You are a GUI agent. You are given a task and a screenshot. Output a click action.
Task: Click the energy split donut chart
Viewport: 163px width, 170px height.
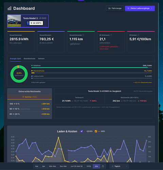tap(19, 74)
